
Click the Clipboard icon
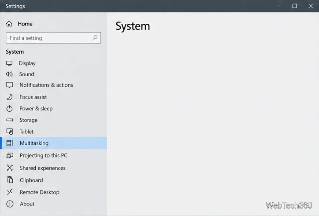(x=10, y=180)
